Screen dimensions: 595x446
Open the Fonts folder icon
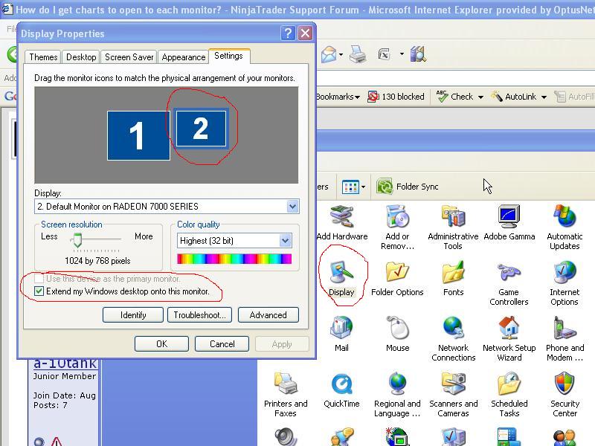point(453,279)
